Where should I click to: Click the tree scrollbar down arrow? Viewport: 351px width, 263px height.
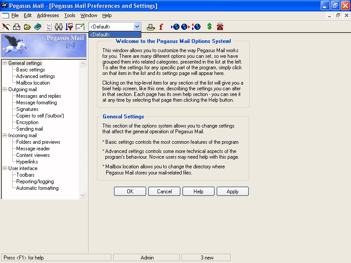(x=82, y=195)
